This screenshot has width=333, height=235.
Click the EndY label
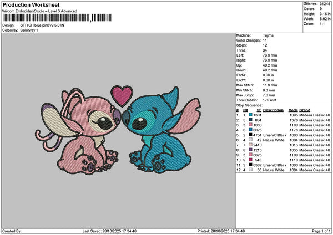pyautogui.click(x=241, y=80)
